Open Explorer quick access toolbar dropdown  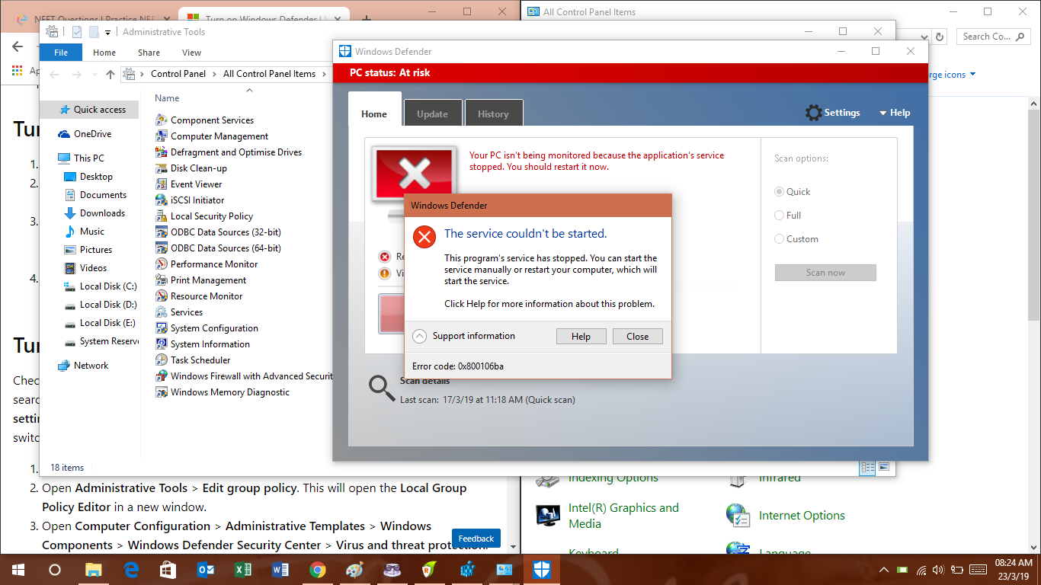[107, 32]
